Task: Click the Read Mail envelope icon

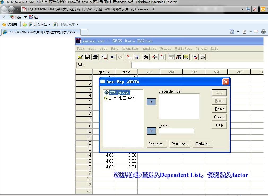Action: (x=256, y=32)
